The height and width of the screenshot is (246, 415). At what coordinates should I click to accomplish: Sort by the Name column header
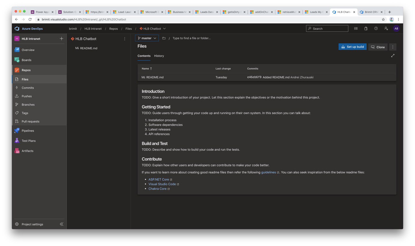coord(147,69)
